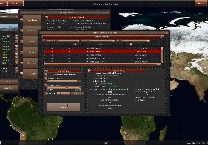Image resolution: width=208 pixels, height=145 pixels.
Task: Click help icon beside production lines available text
Action: point(45,74)
